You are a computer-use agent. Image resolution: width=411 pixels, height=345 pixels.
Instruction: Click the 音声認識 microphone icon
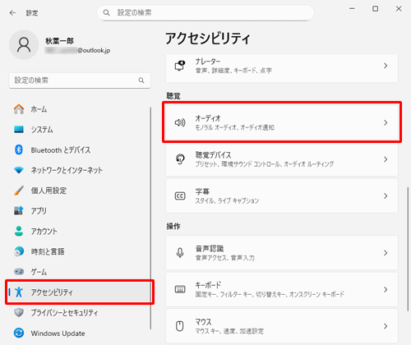tap(180, 253)
